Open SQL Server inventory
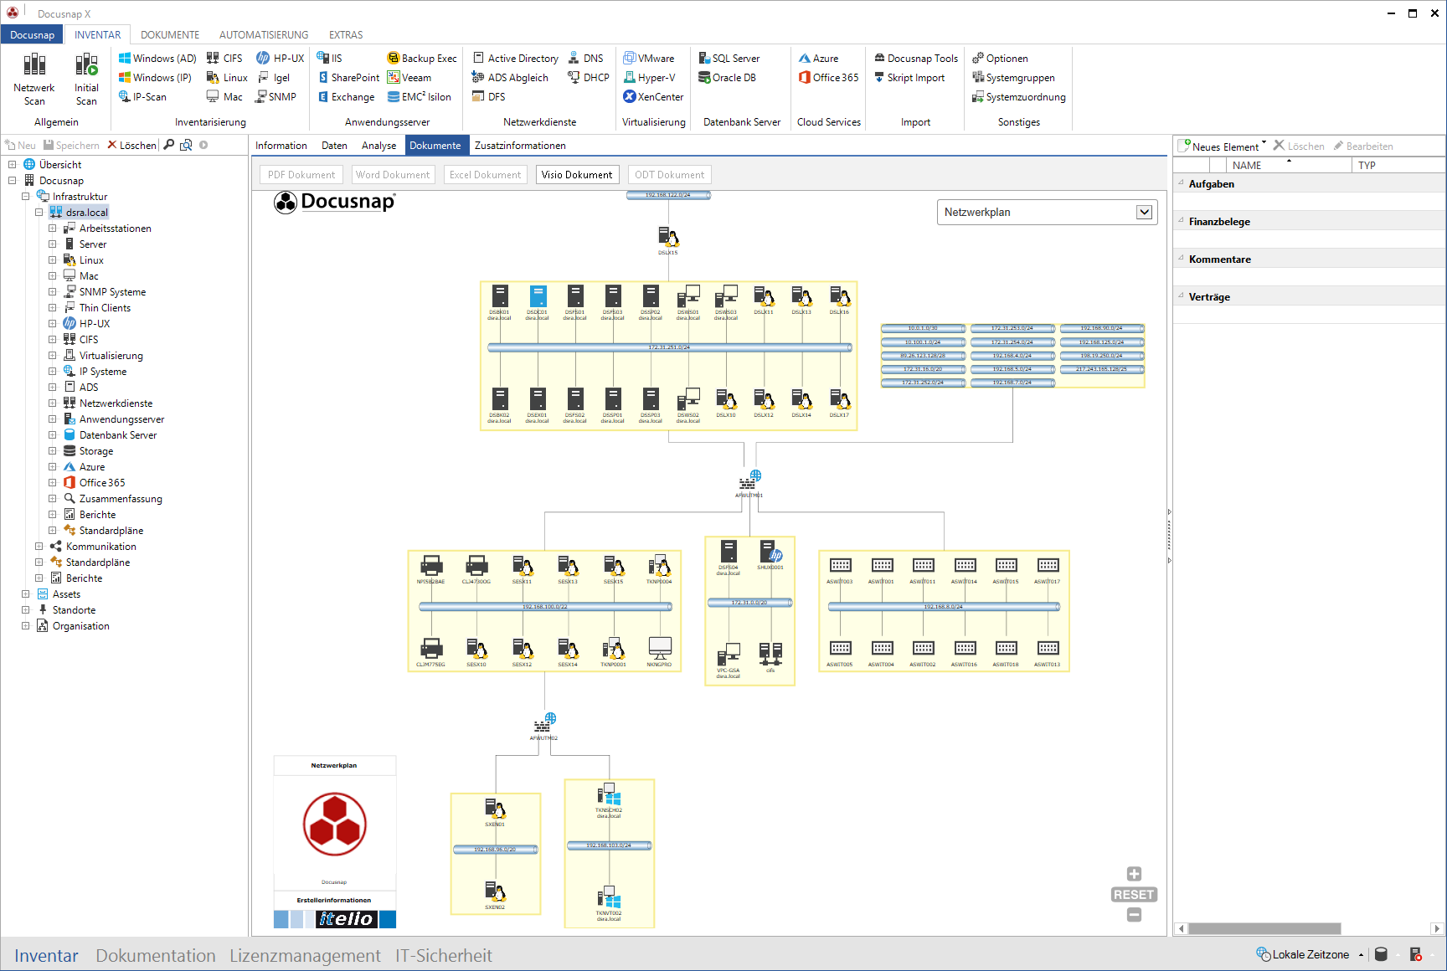 click(729, 58)
